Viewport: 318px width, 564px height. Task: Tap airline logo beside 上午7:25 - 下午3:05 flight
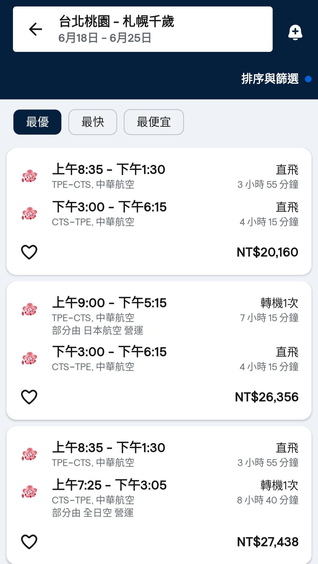coord(29,492)
